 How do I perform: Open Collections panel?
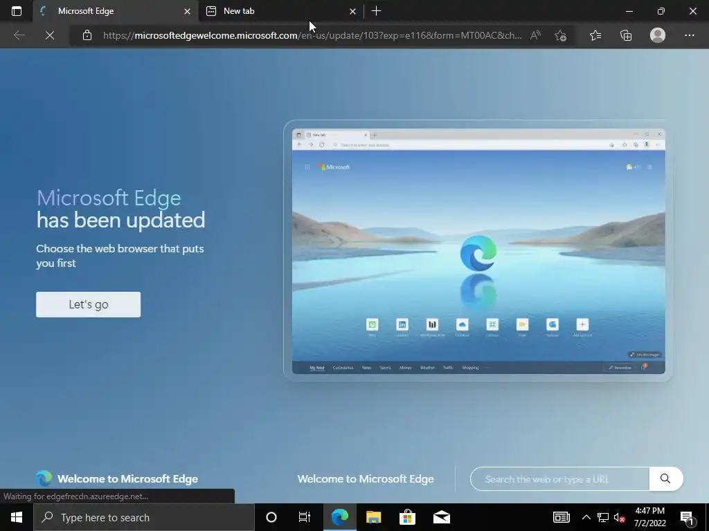(626, 35)
